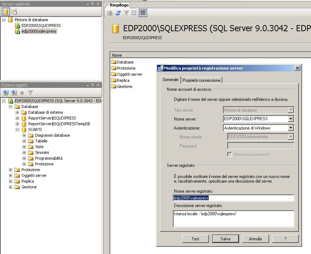Screen dimensions: 311x254
Task: Click Connect icon in Esplora oggetti toolbar
Action: coord(6,93)
